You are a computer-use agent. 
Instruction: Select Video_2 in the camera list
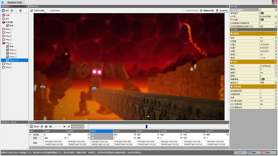click(13, 53)
